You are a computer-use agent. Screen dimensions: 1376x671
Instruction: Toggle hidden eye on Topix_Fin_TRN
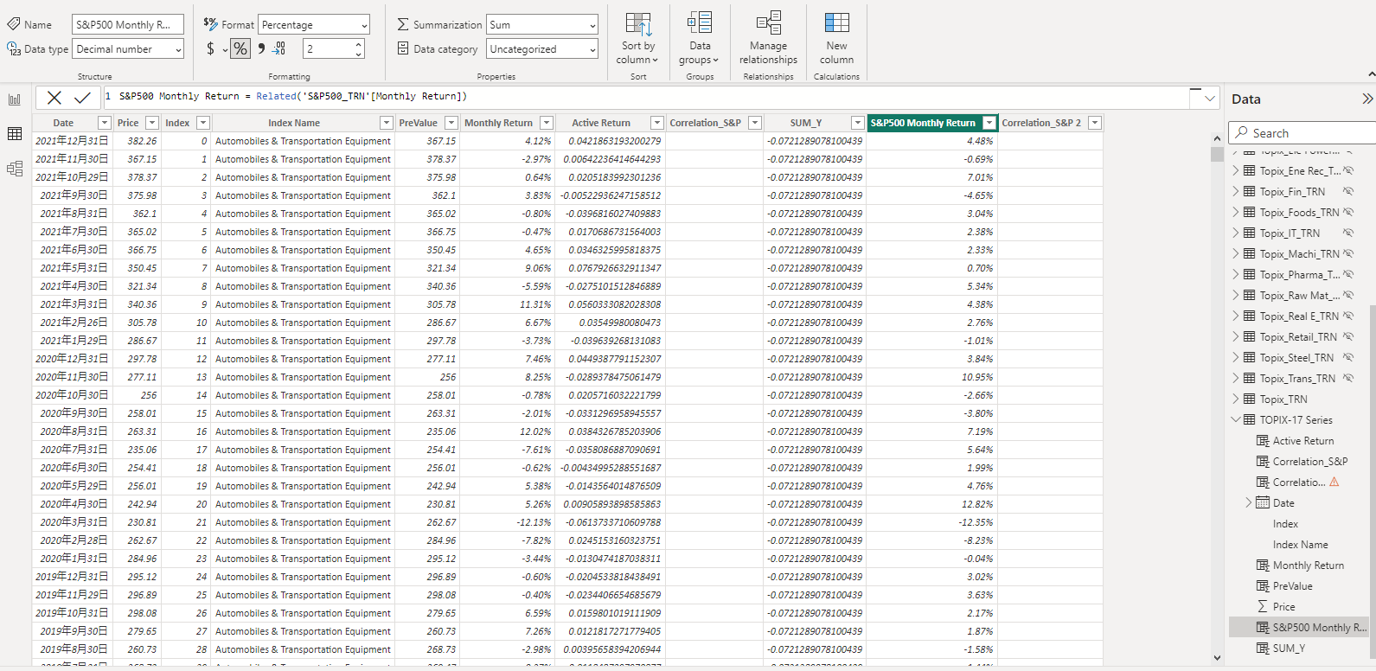[x=1347, y=192]
